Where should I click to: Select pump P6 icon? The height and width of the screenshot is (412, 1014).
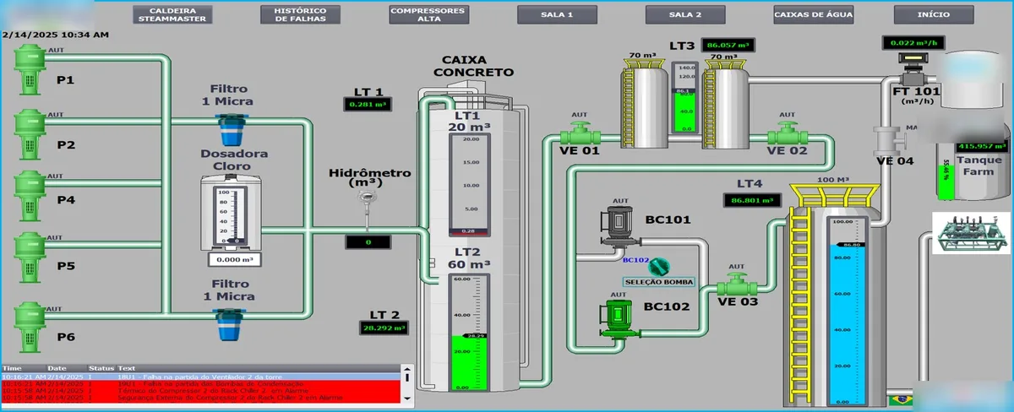(x=31, y=328)
